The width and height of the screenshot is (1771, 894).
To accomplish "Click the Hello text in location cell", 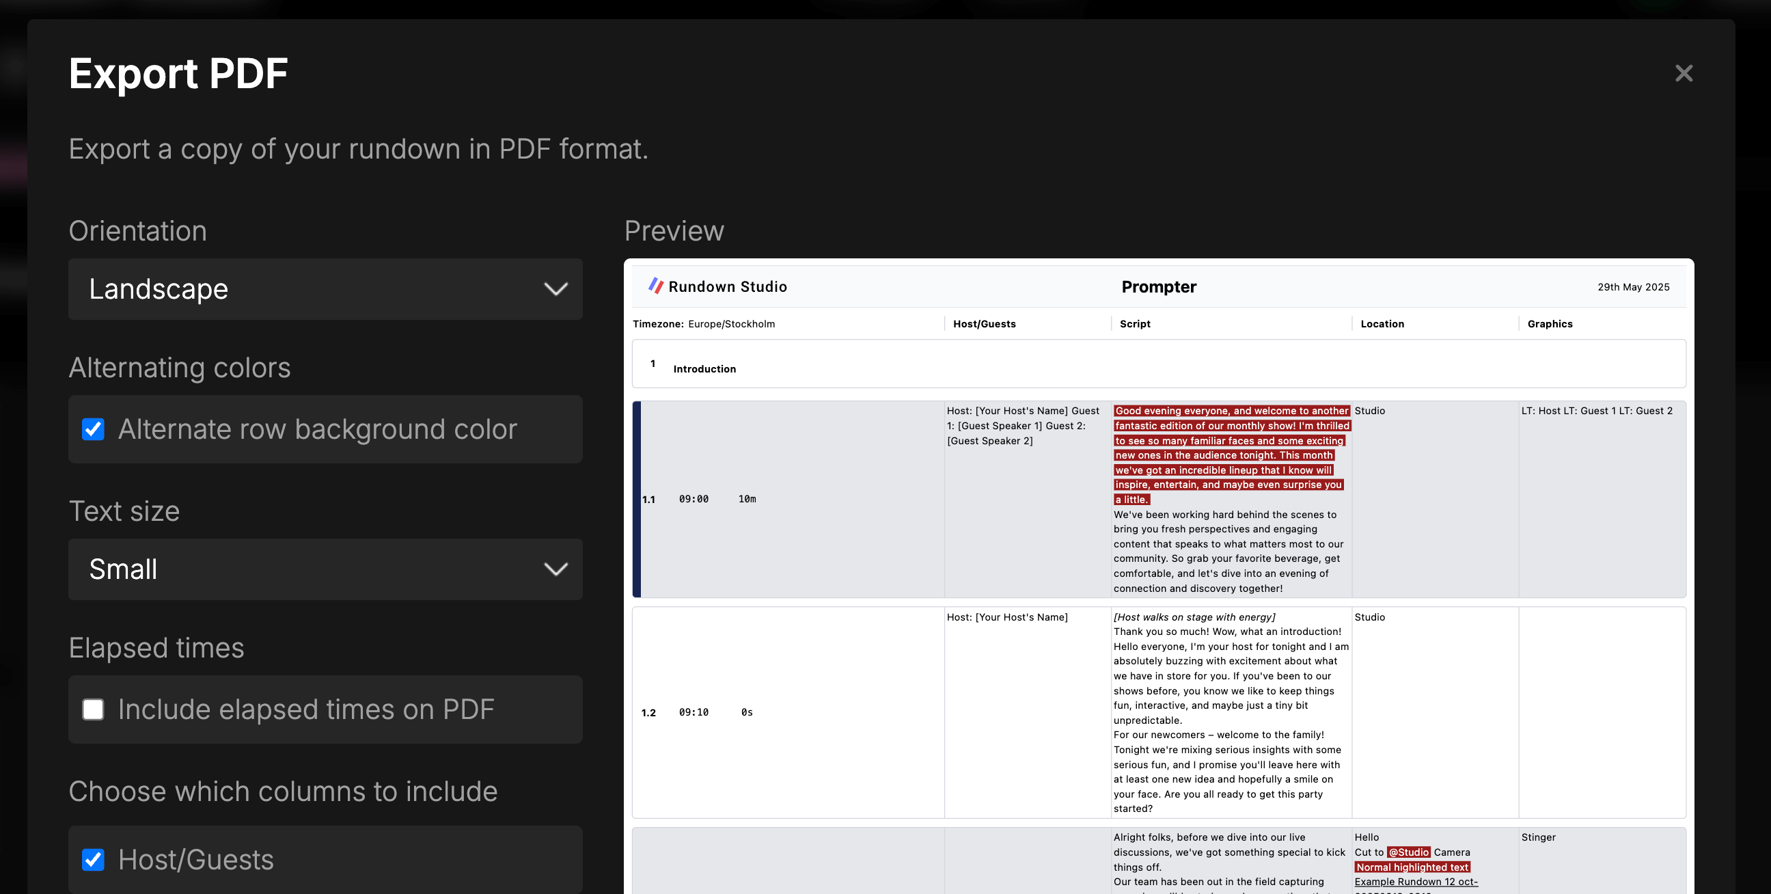I will point(1367,837).
